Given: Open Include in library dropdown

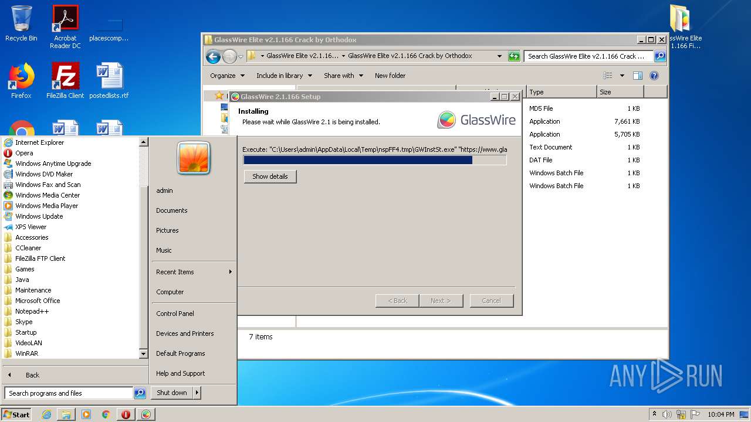Looking at the screenshot, I should pos(284,76).
